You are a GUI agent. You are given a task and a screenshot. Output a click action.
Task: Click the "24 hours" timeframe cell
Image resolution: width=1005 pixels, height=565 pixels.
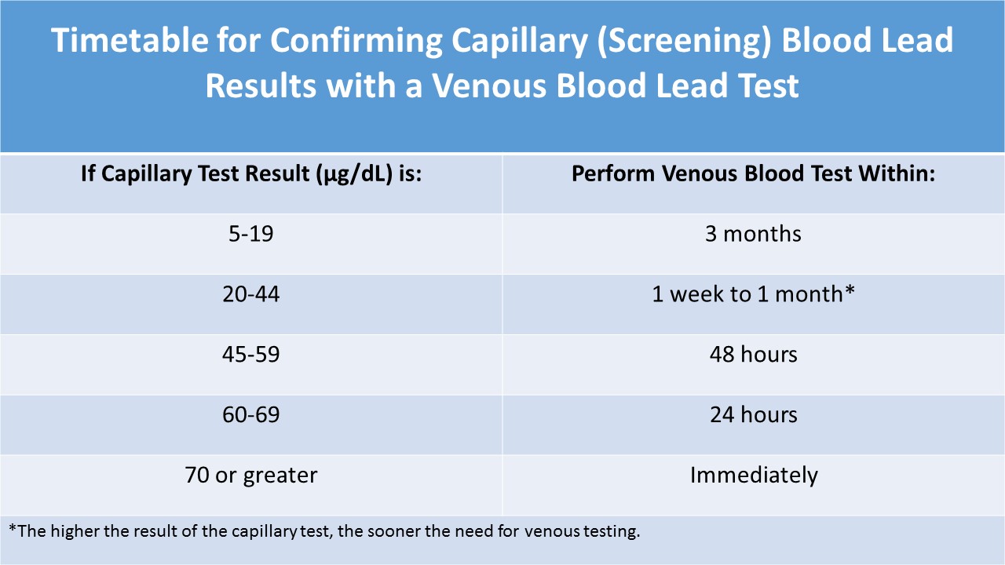pyautogui.click(x=753, y=414)
